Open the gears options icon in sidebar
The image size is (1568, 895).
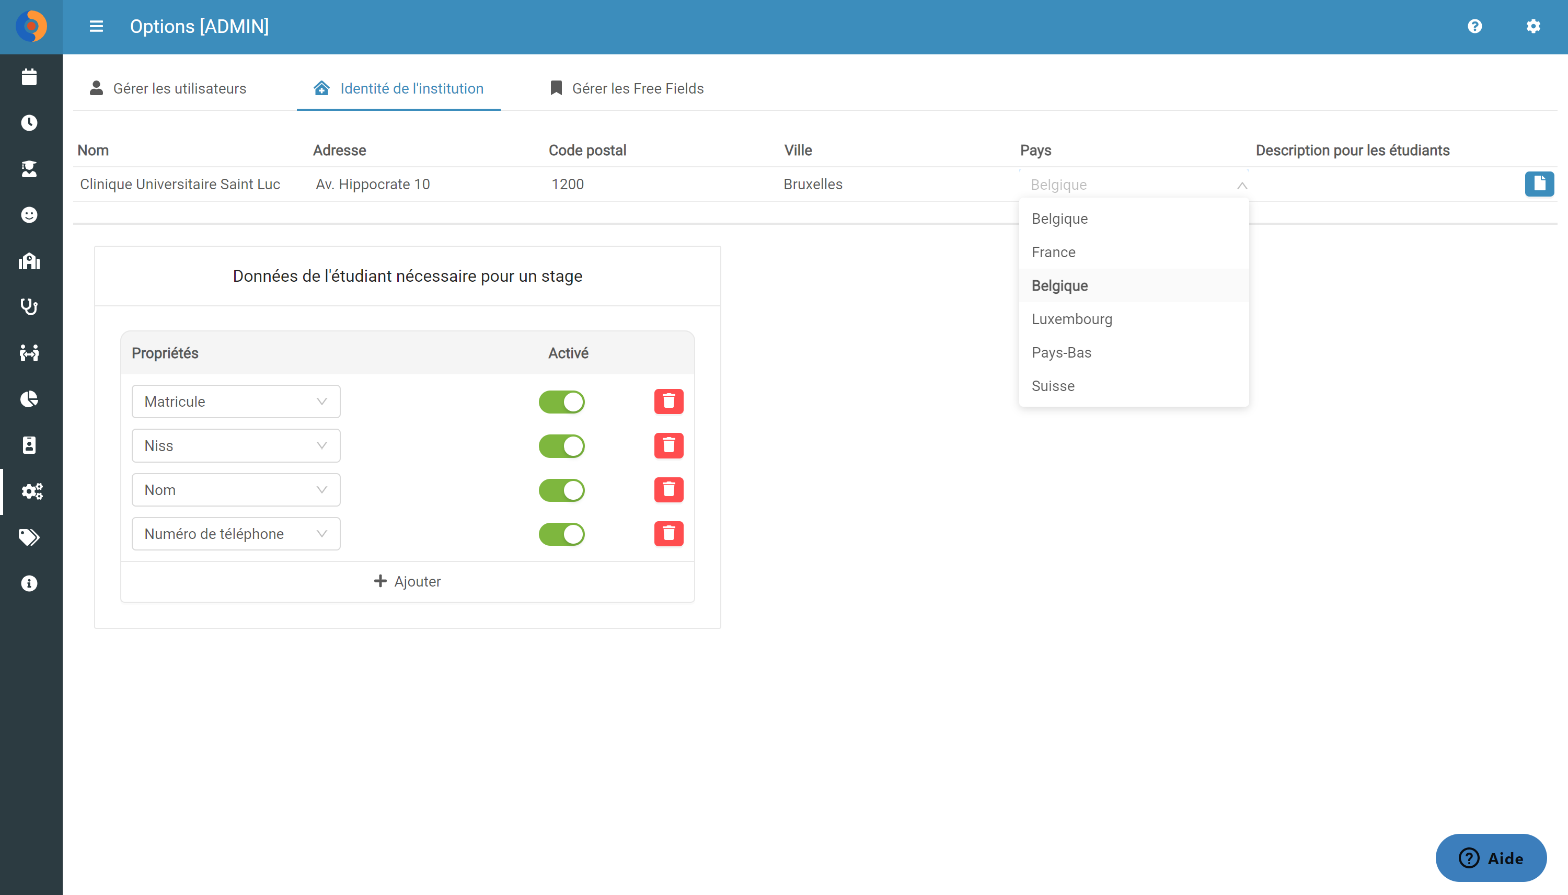coord(31,491)
